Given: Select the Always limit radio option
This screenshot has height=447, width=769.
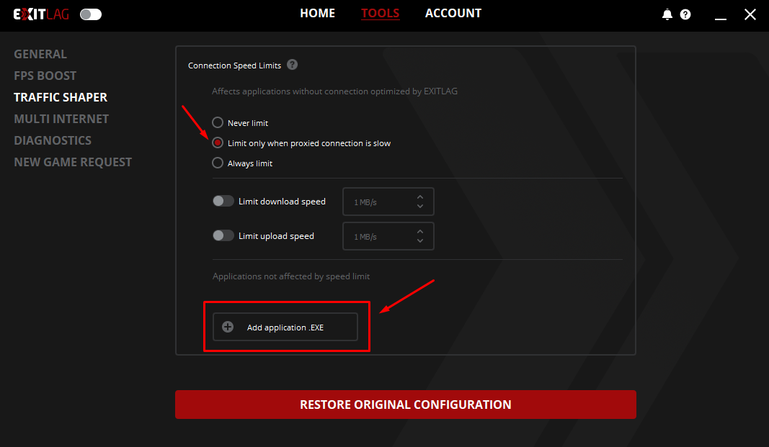Looking at the screenshot, I should pyautogui.click(x=218, y=163).
